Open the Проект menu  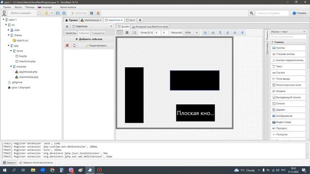tap(7, 7)
